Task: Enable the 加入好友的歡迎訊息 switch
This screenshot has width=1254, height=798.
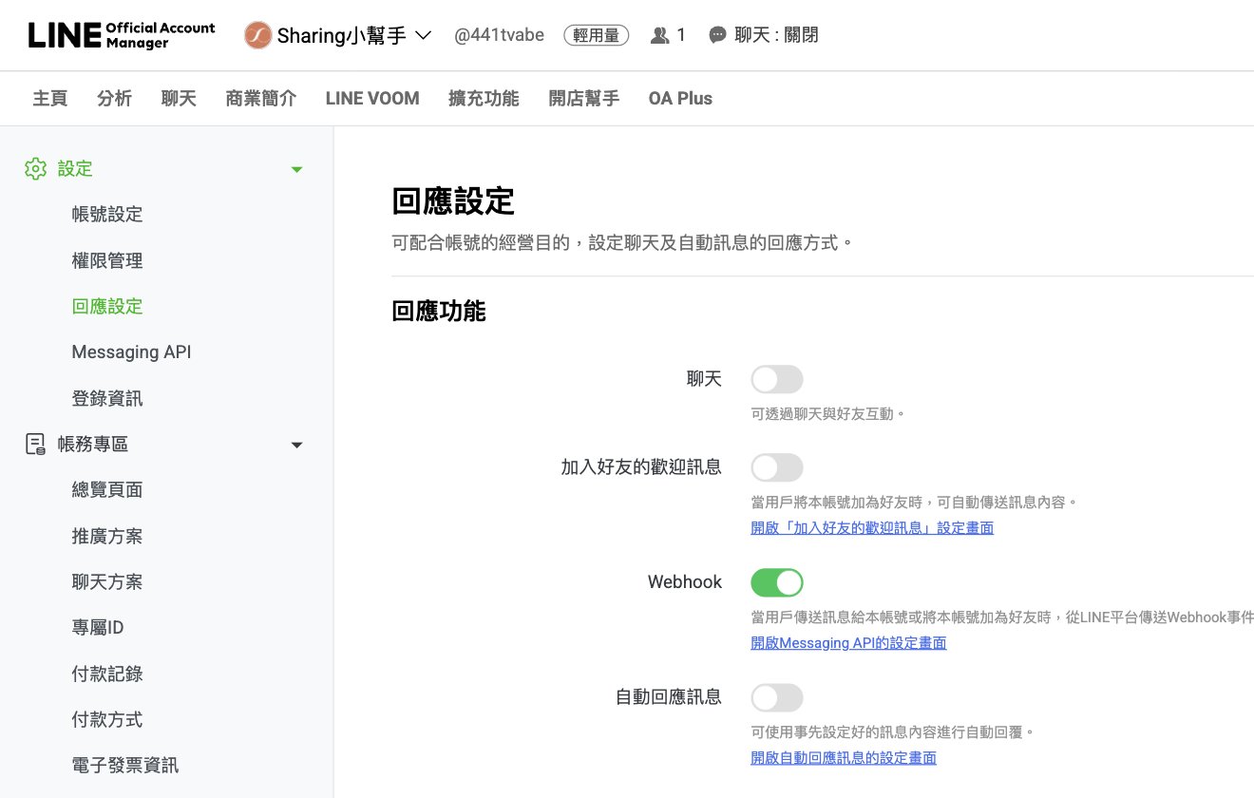Action: pos(777,467)
